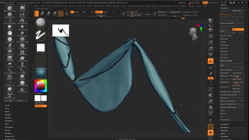Toggle Floor grid button
Screen dimensions: 249x140
point(210,61)
